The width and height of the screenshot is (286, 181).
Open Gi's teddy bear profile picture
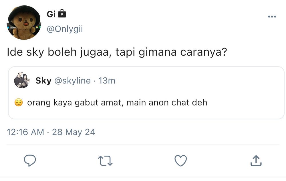tap(24, 22)
